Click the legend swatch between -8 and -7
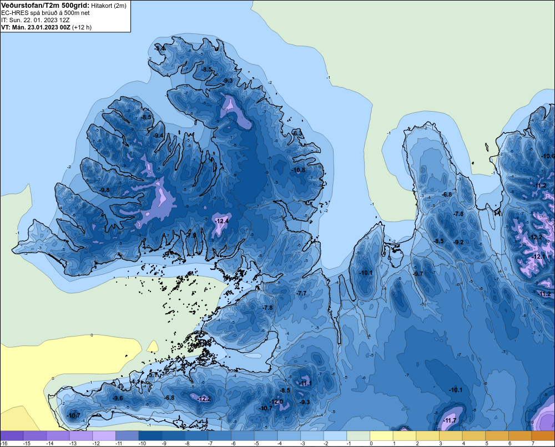Viewport: 555px width, 447px height. tap(197, 436)
